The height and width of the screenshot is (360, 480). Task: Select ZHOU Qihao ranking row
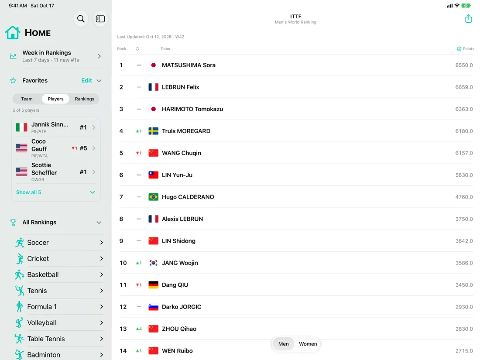[296, 329]
